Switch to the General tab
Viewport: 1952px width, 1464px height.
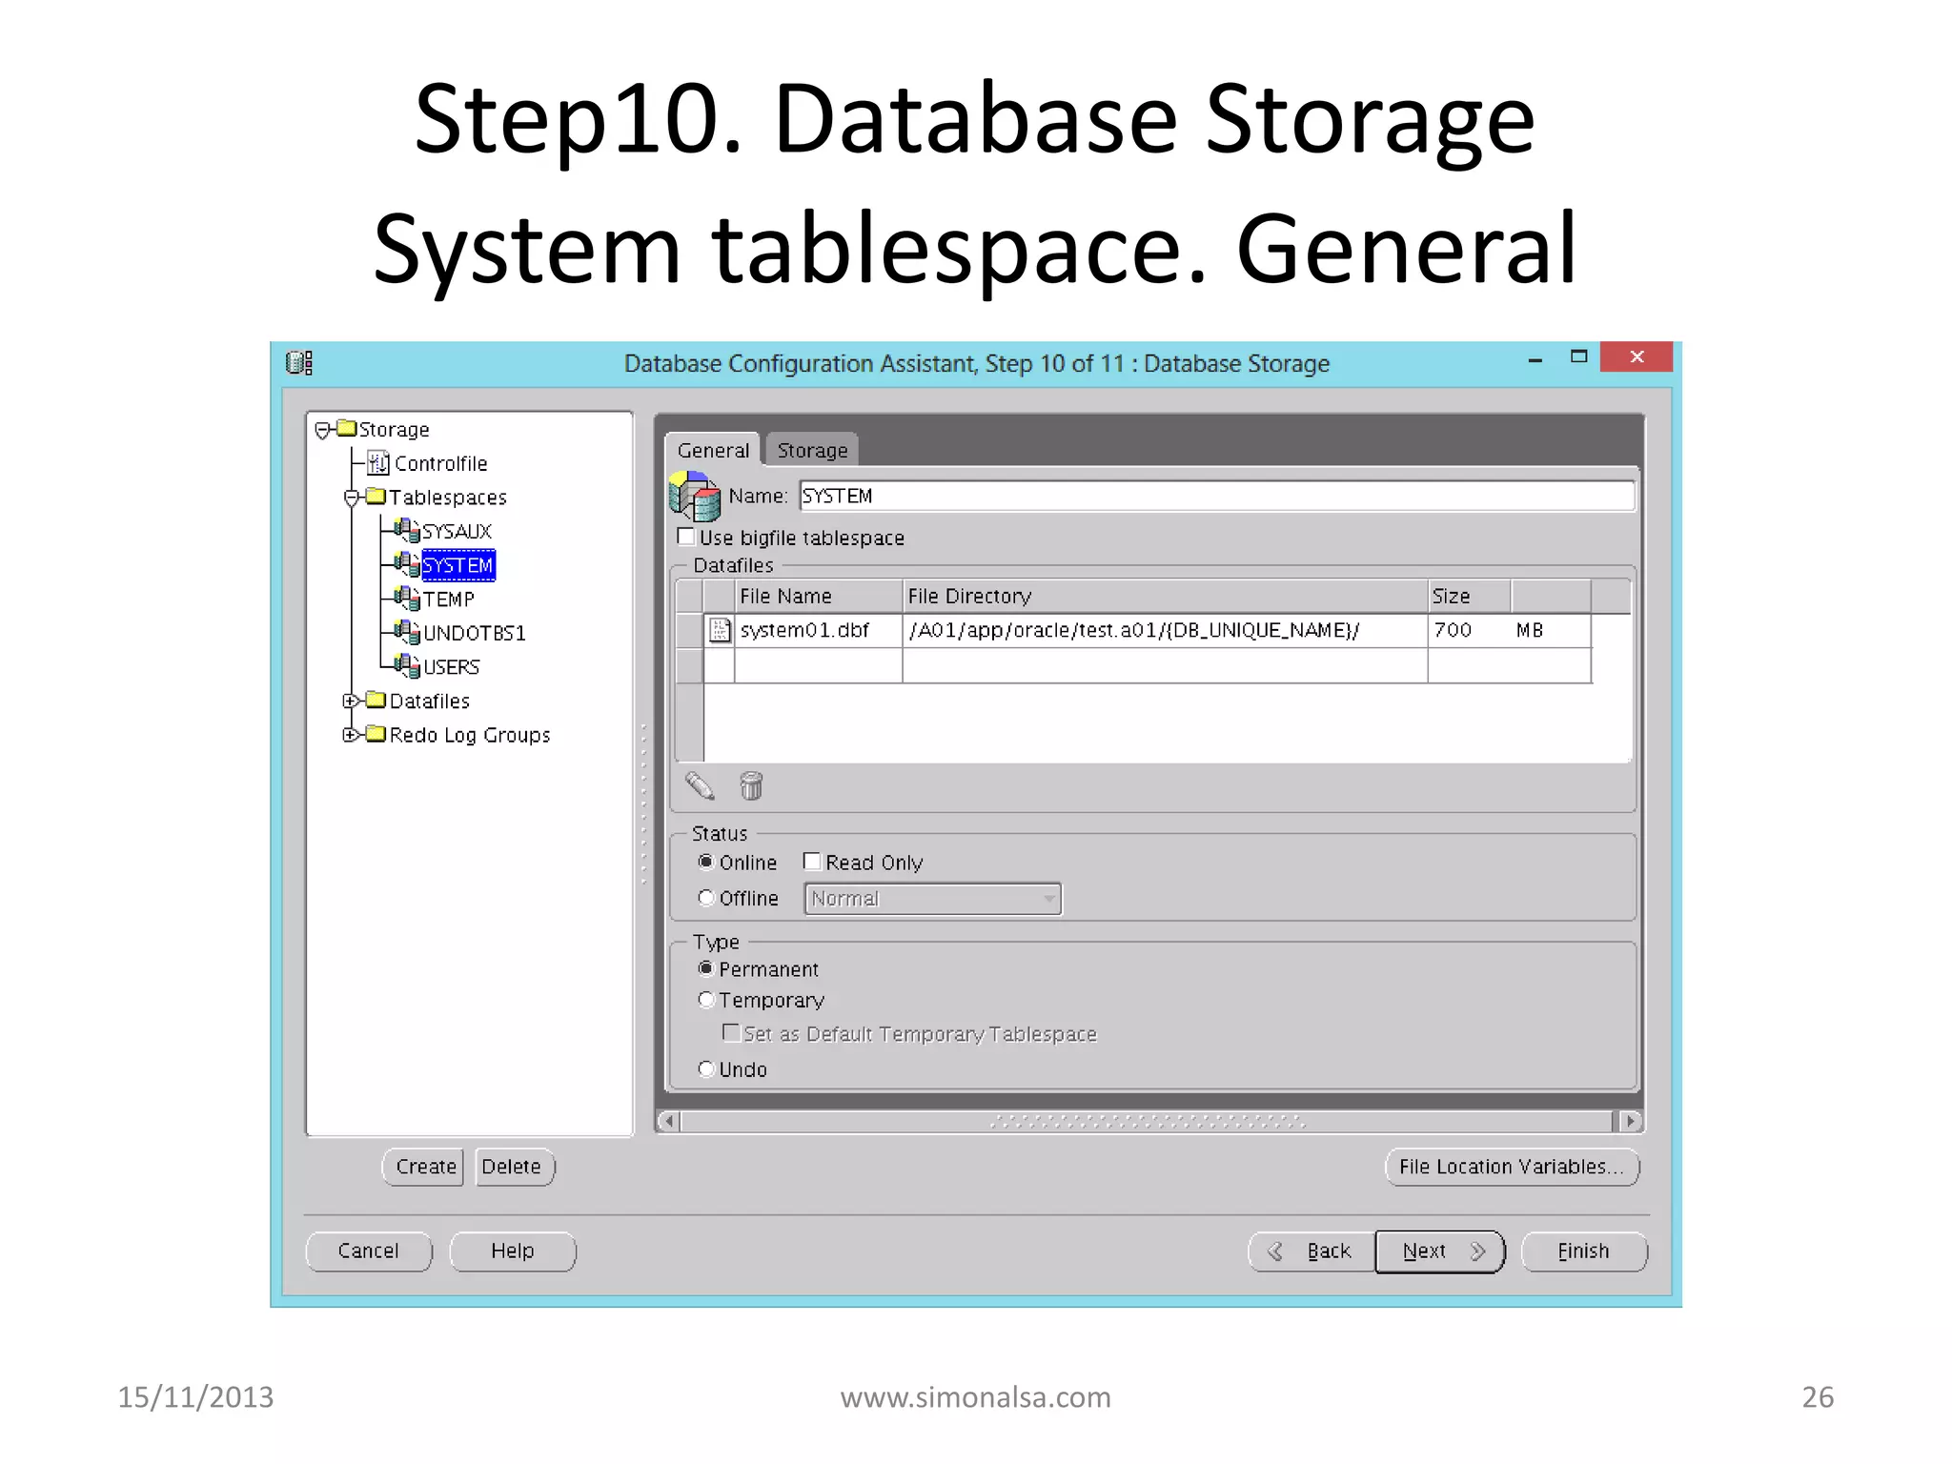713,450
